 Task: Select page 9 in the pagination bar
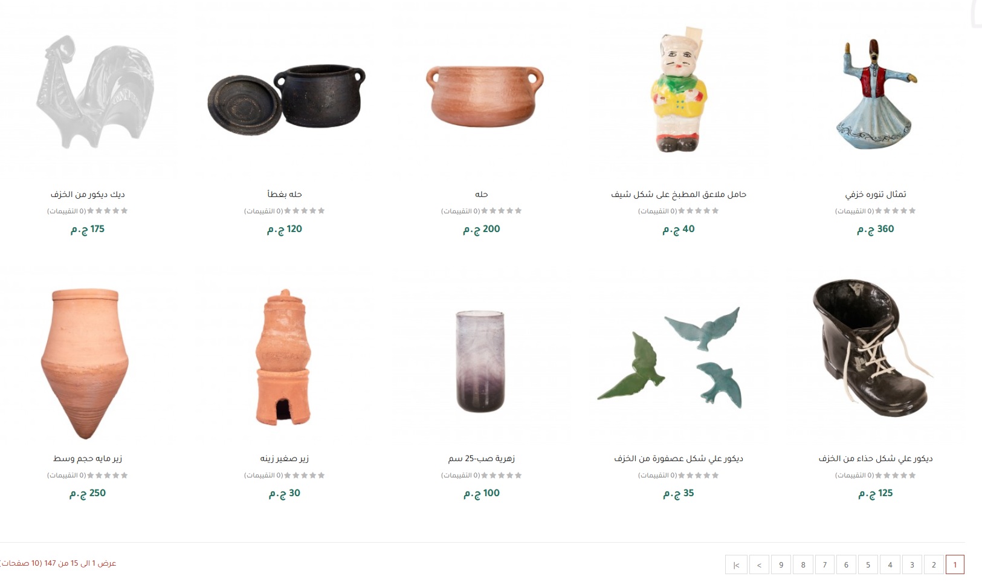[x=781, y=564]
